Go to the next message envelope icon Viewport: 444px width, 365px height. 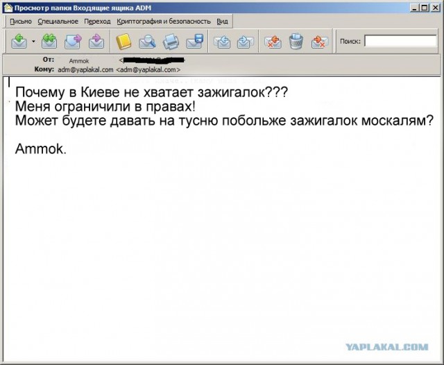(x=245, y=42)
